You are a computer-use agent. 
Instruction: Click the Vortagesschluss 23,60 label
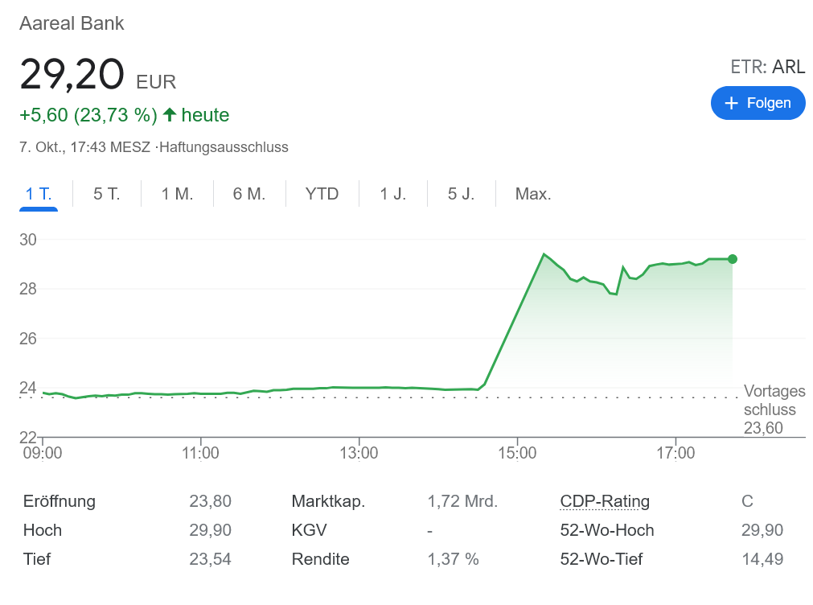773,410
